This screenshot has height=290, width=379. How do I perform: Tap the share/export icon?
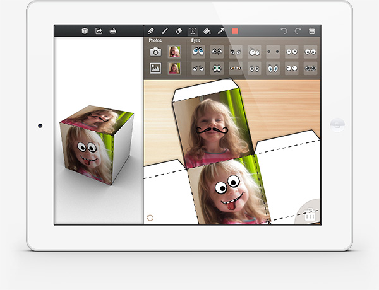coord(99,30)
